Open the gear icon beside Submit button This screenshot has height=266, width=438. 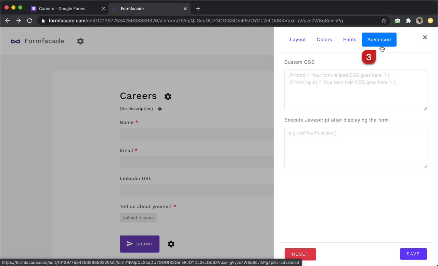pyautogui.click(x=171, y=244)
